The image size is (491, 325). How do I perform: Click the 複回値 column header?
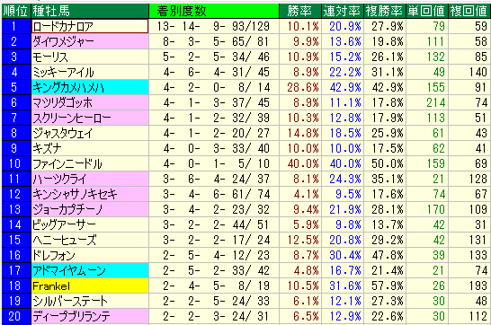[469, 11]
